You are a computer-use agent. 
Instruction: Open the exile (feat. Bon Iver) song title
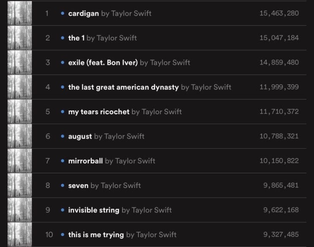coord(103,63)
